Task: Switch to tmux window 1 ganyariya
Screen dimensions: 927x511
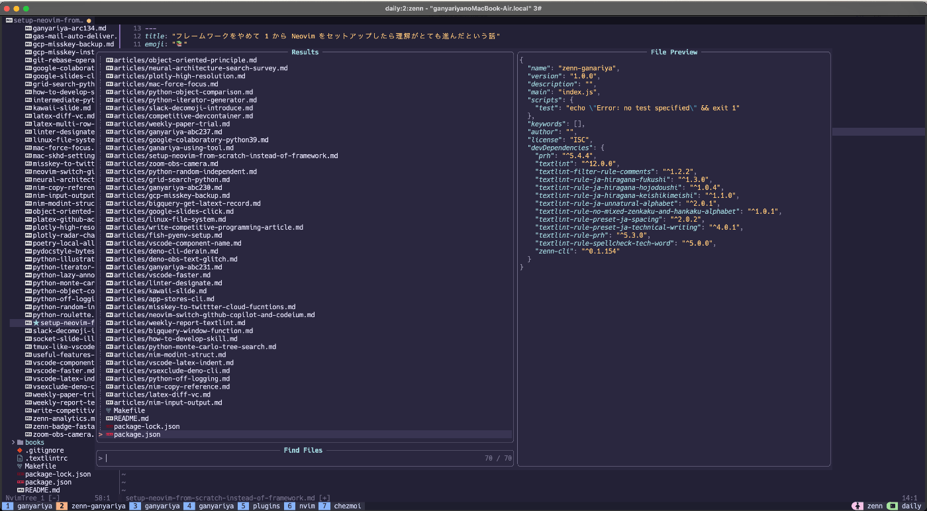Action: [x=27, y=506]
